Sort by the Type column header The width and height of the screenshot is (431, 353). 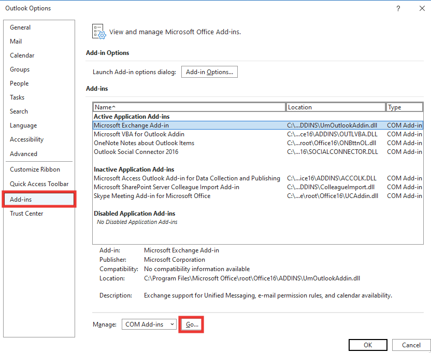click(405, 107)
